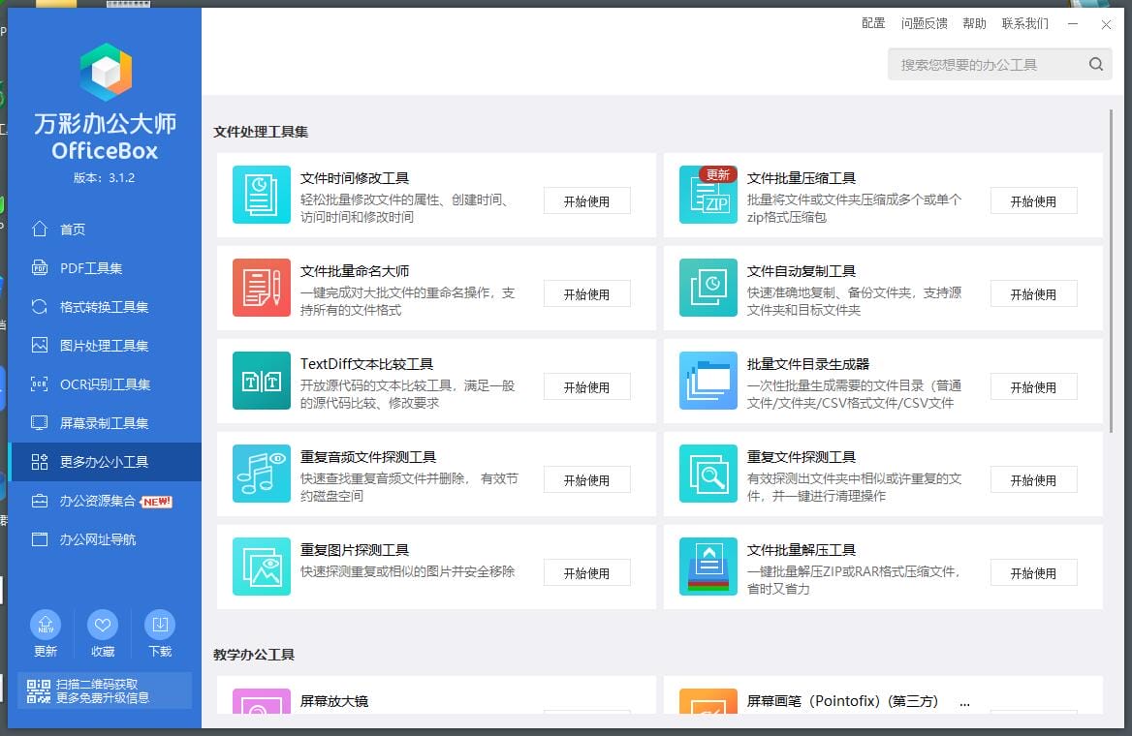Viewport: 1132px width, 736px height.
Task: Start 文件批量命名大师 with 开始使用
Action: click(587, 294)
